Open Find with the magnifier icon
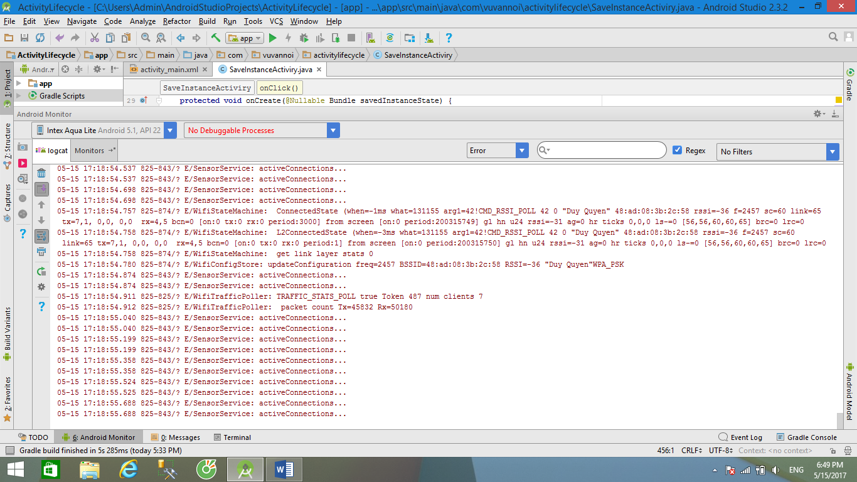The image size is (857, 482). pos(146,38)
